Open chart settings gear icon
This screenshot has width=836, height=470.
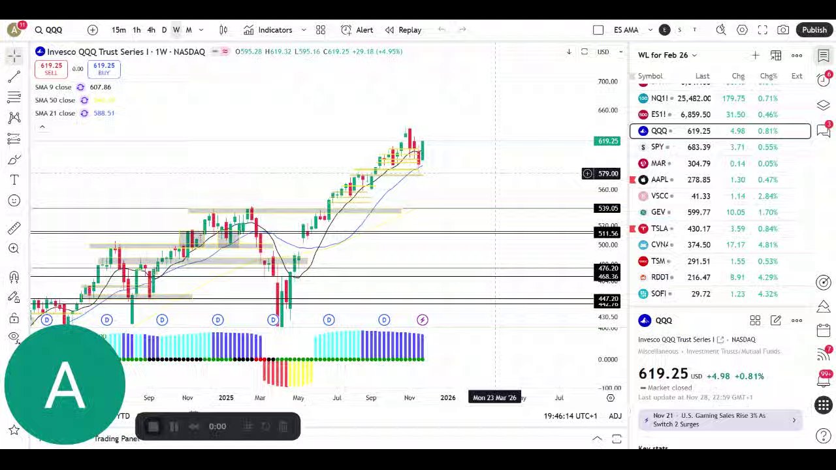[742, 30]
